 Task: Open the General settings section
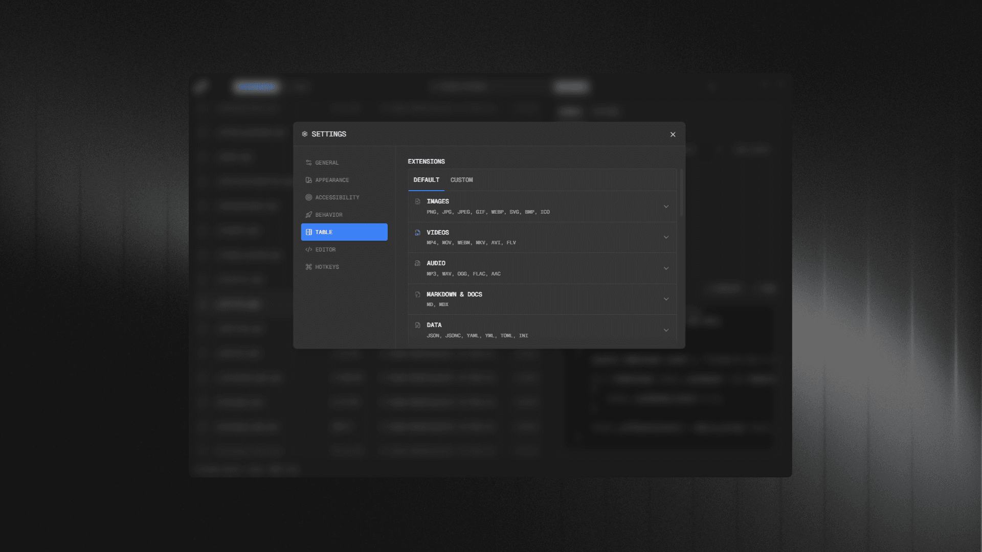(344, 163)
